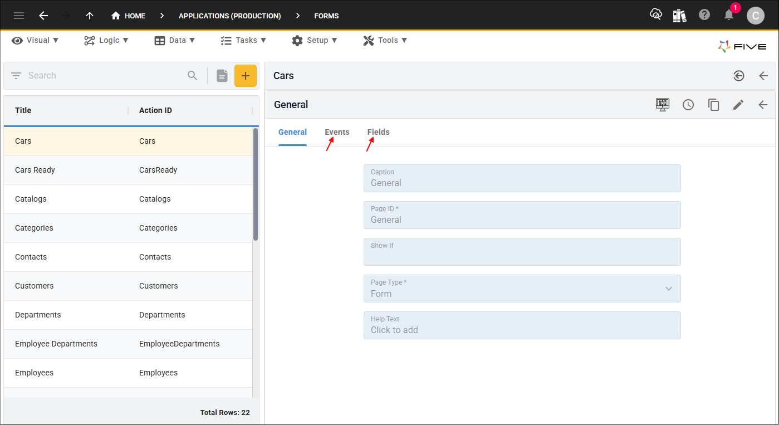Edit the page with the pencil icon
Screen dimensions: 779x425
click(x=738, y=105)
